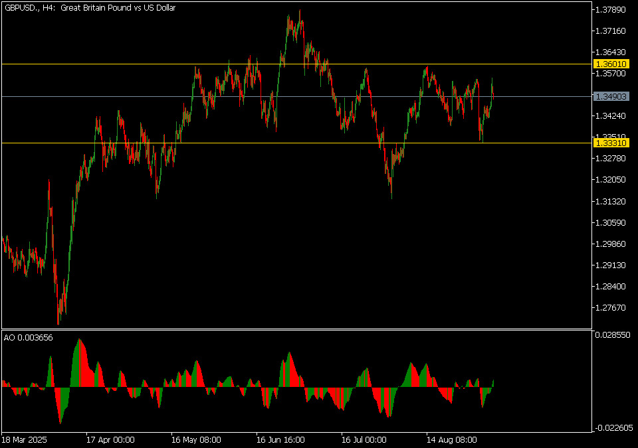
Task: Click the 1.36010 yellow price label
Action: click(x=611, y=64)
